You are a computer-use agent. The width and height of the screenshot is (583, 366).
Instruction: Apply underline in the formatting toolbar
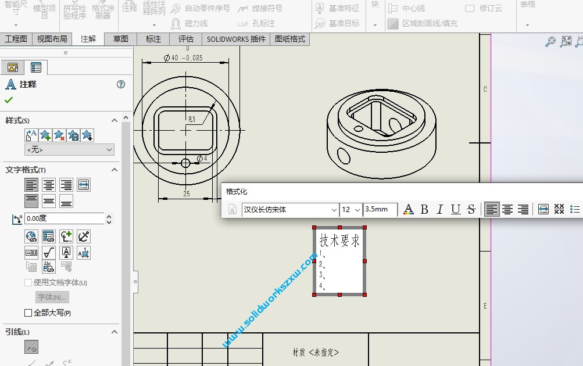point(456,210)
